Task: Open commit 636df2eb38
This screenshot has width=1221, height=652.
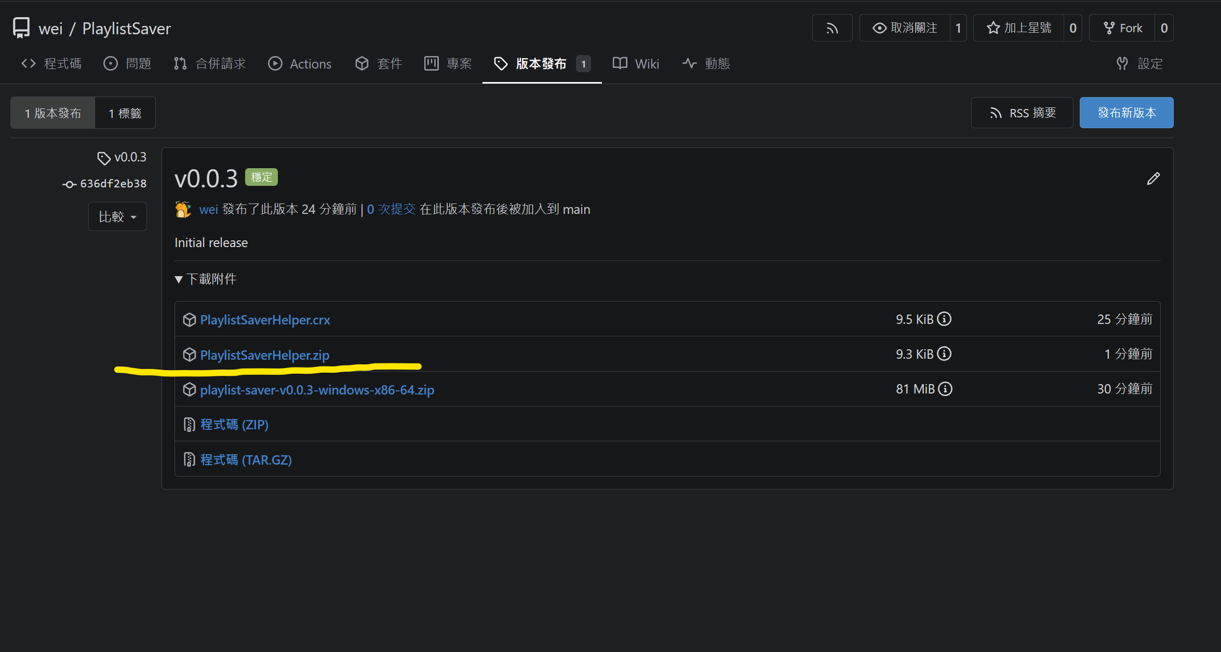Action: pyautogui.click(x=113, y=184)
